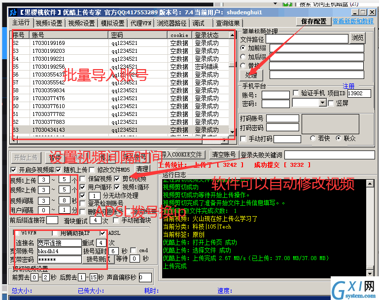379x300 pixels.
Task: Open the 视频1设置 tab
Action: pyautogui.click(x=49, y=24)
